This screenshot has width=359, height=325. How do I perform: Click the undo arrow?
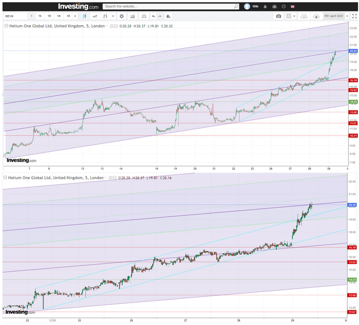click(153, 16)
